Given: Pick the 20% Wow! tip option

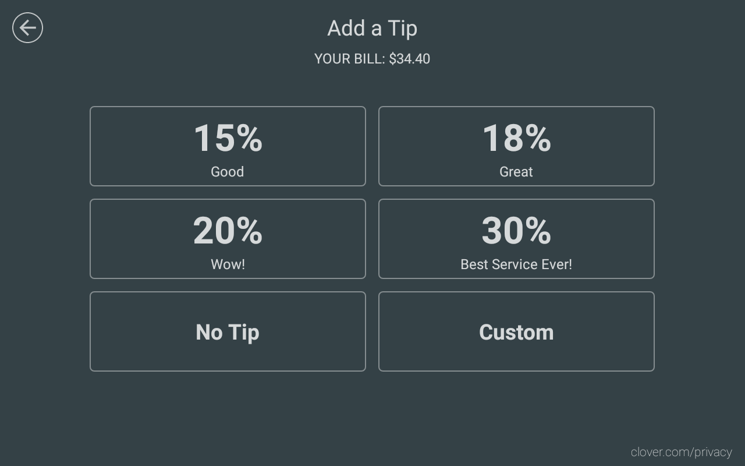Looking at the screenshot, I should [x=228, y=238].
